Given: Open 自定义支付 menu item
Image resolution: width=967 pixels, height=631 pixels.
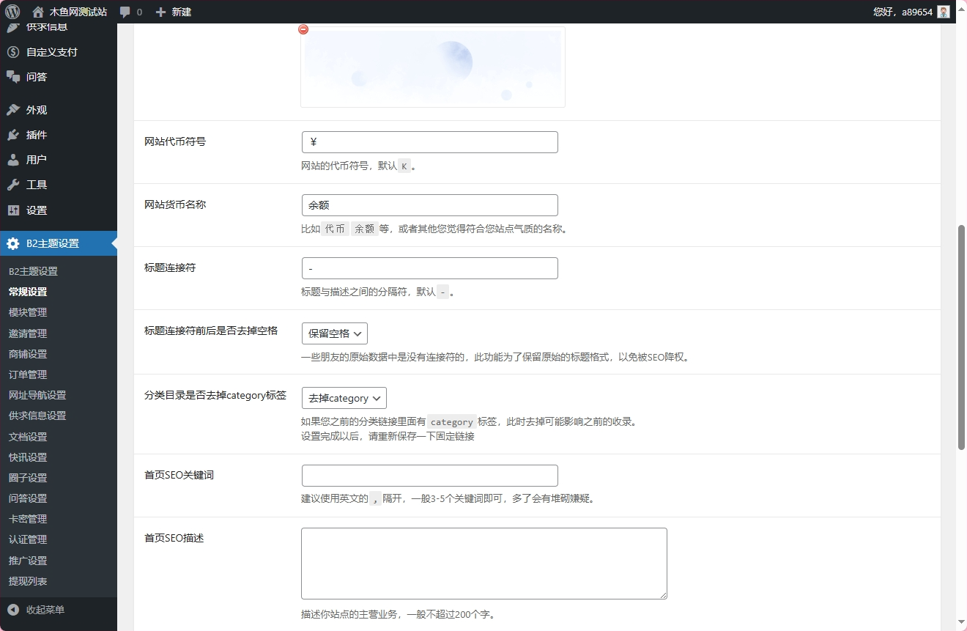Looking at the screenshot, I should coord(52,52).
